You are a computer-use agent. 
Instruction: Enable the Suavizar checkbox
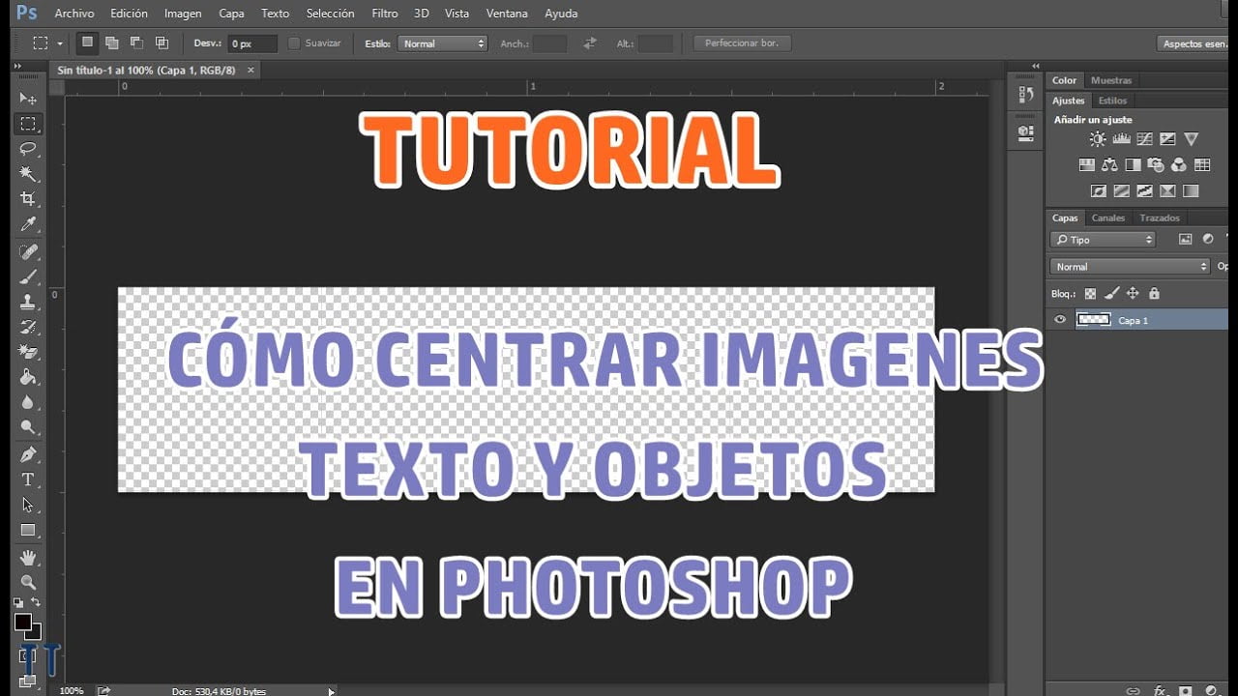[294, 43]
